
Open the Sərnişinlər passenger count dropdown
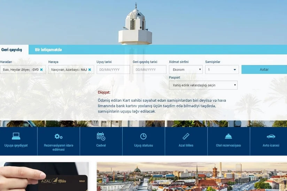pyautogui.click(x=222, y=69)
